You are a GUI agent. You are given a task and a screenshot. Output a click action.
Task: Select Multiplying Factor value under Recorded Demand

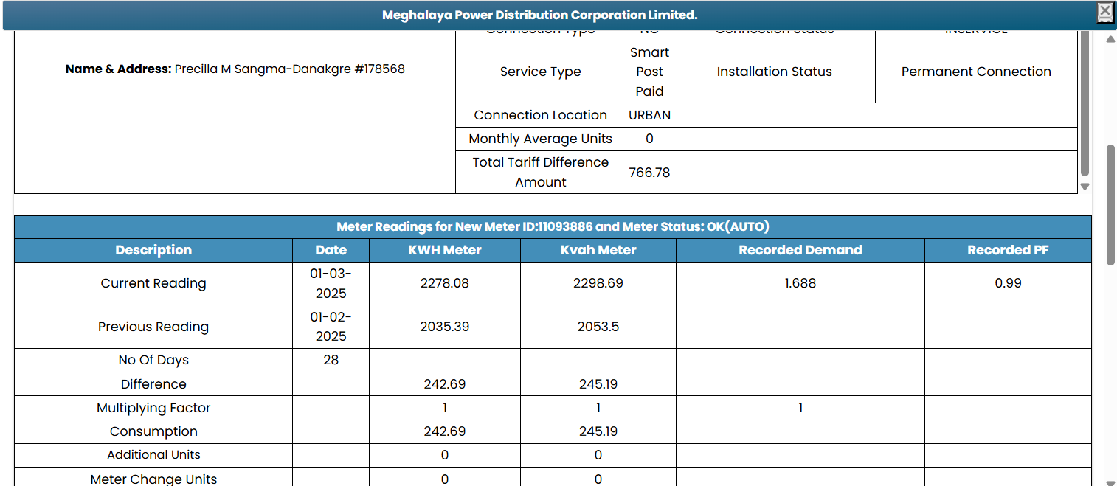[800, 408]
